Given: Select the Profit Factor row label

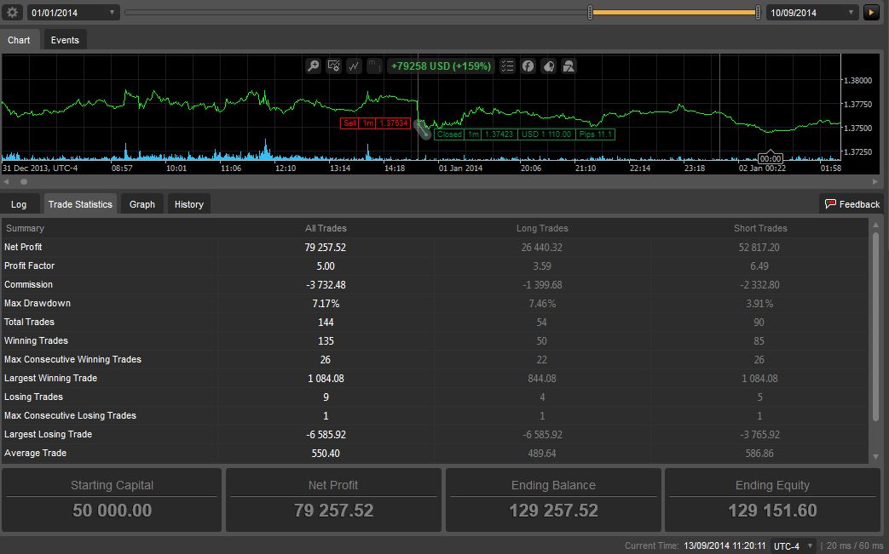Looking at the screenshot, I should click(30, 266).
